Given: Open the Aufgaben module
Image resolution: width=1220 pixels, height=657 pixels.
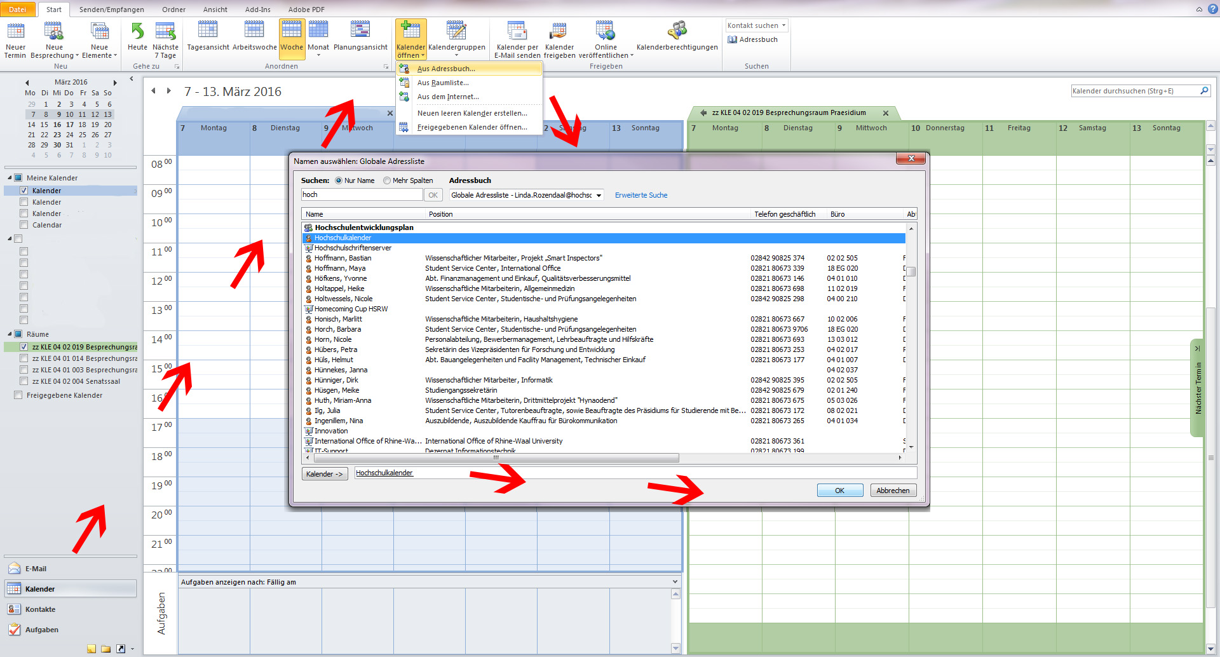Looking at the screenshot, I should click(70, 630).
